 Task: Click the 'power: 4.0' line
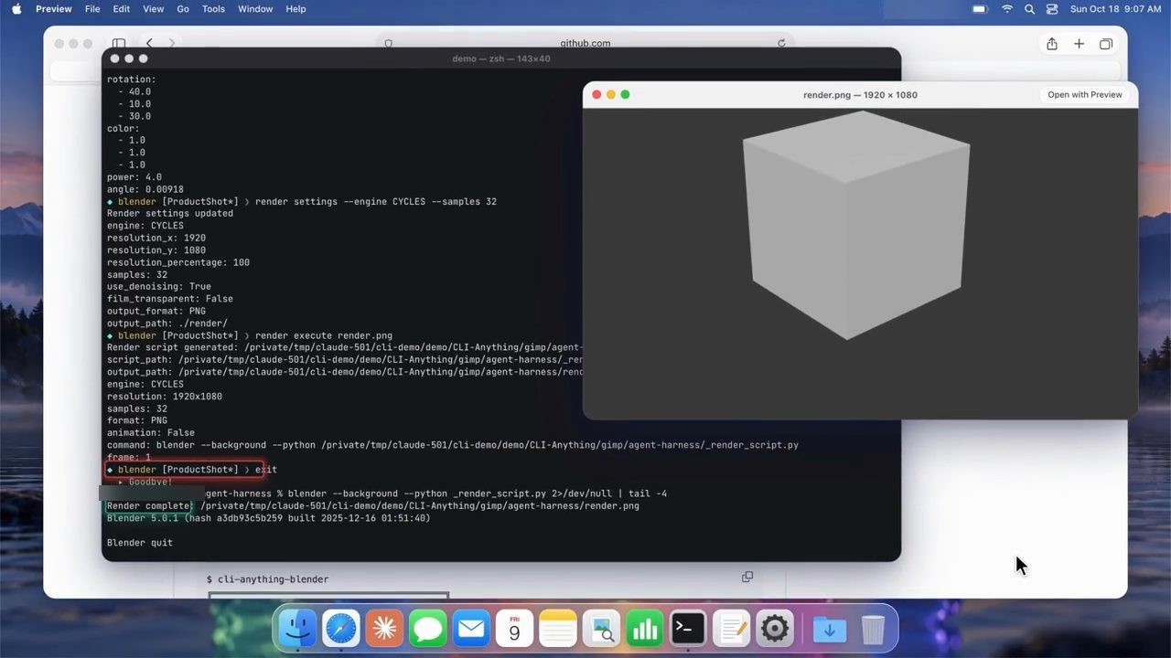(x=134, y=177)
